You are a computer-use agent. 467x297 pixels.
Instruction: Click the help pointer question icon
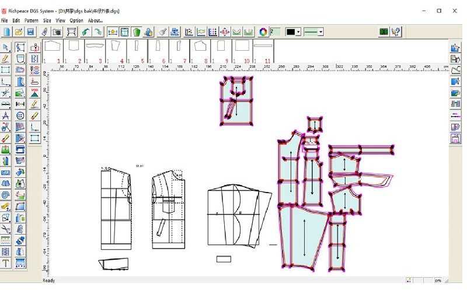(396, 32)
